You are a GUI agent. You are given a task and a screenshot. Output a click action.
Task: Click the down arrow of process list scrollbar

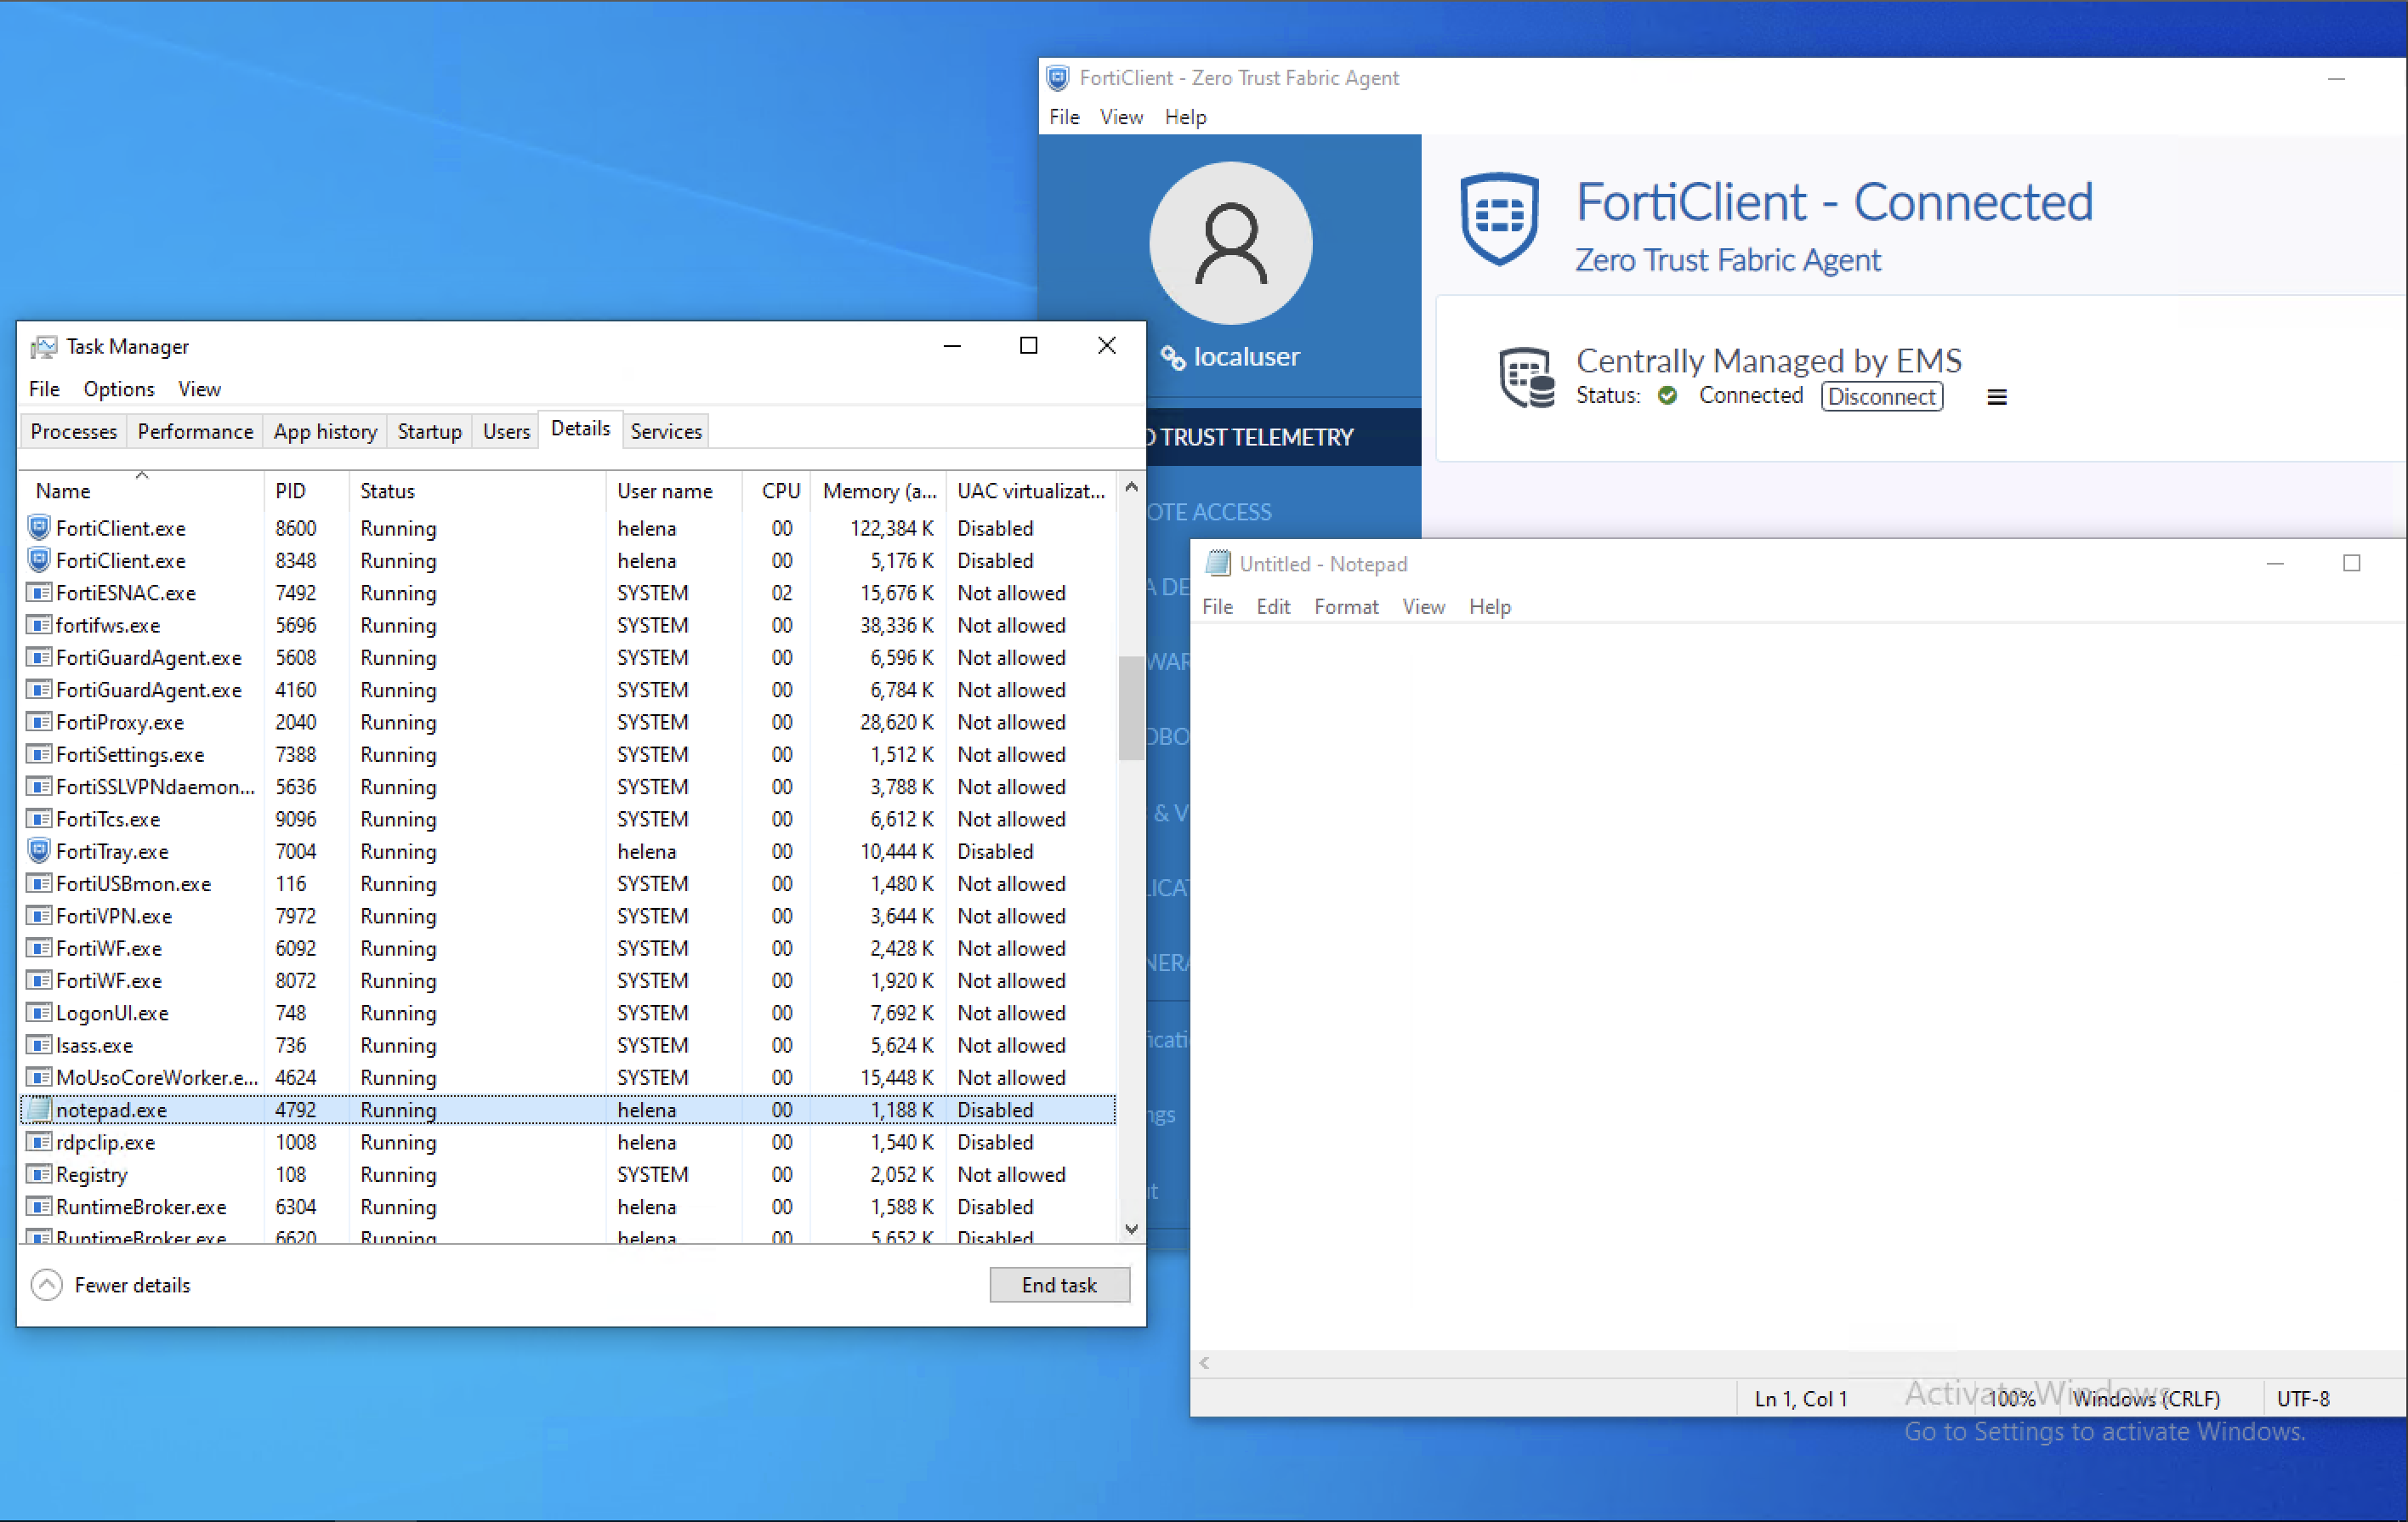point(1131,1229)
